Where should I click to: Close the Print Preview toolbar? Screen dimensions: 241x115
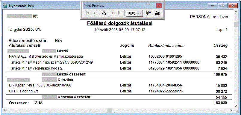click(x=159, y=6)
